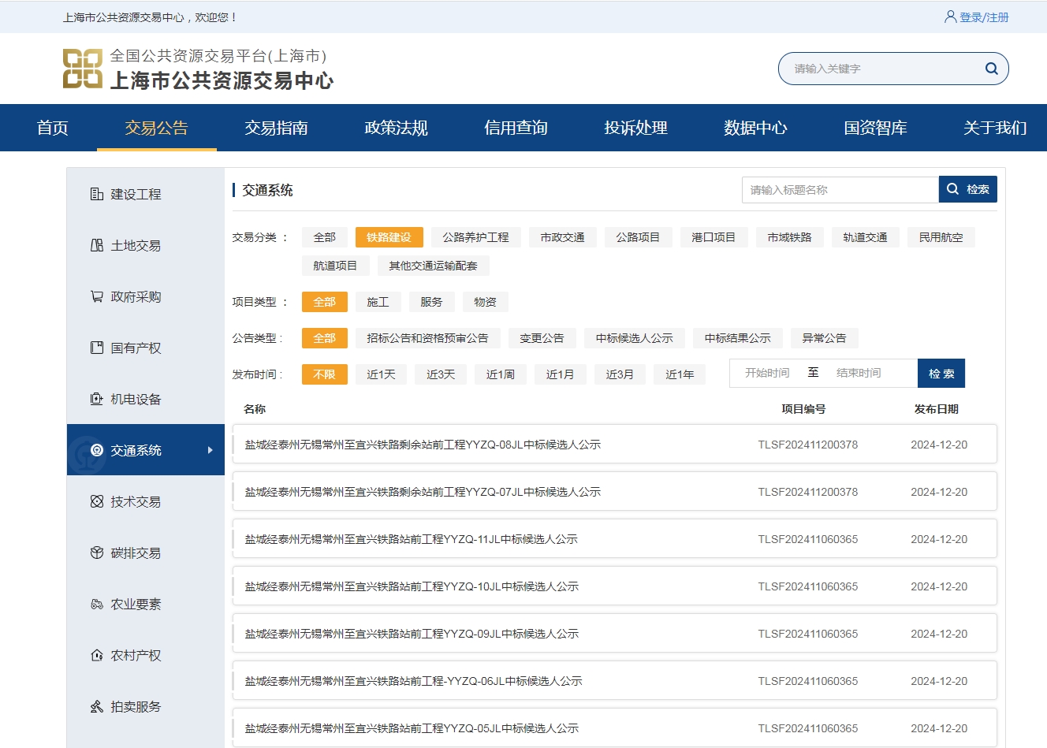
Task: Open the 结束时间 date picker
Action: pyautogui.click(x=859, y=373)
